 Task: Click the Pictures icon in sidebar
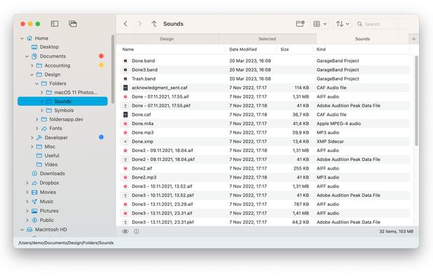34,211
